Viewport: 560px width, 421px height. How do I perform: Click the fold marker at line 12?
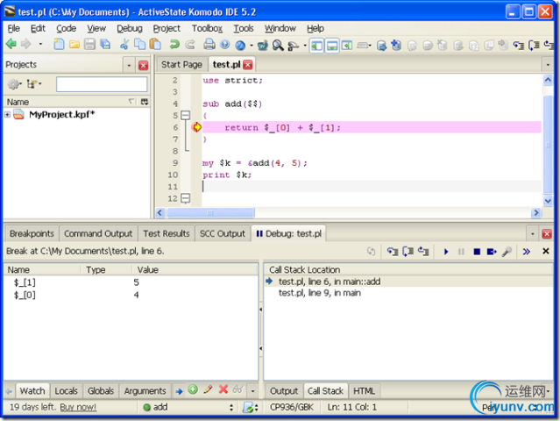click(x=186, y=198)
